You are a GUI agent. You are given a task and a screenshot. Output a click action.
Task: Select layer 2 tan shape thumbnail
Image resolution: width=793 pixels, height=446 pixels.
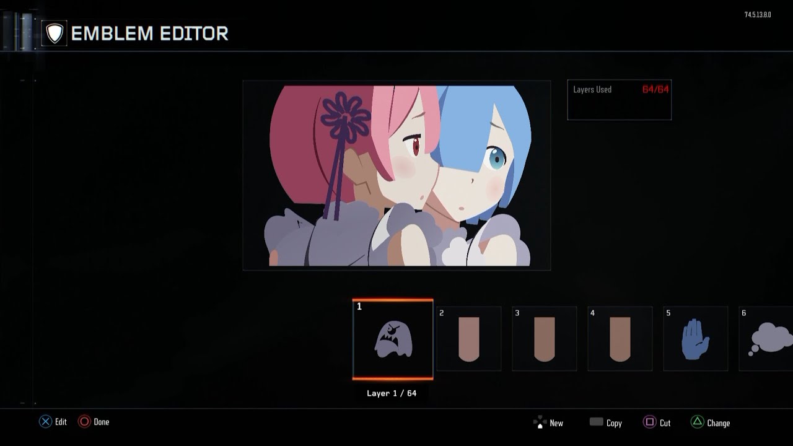coord(469,339)
